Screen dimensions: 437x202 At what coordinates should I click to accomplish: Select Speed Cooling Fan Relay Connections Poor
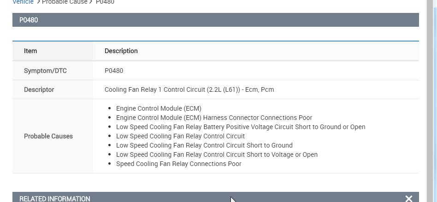pos(178,164)
